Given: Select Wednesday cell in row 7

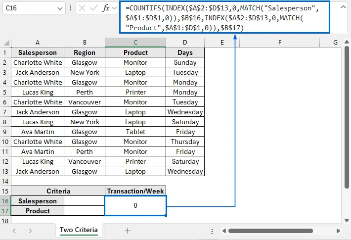Looking at the screenshot, I should (185, 112).
